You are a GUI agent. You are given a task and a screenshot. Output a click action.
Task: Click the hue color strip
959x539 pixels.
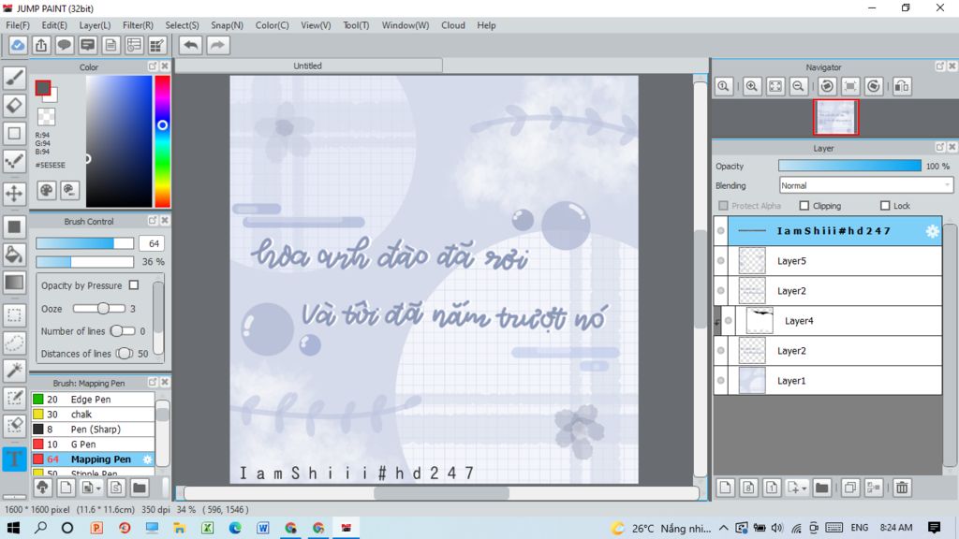point(162,141)
